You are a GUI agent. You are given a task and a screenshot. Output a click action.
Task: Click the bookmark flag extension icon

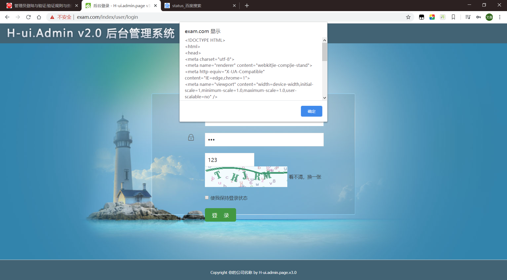click(453, 17)
